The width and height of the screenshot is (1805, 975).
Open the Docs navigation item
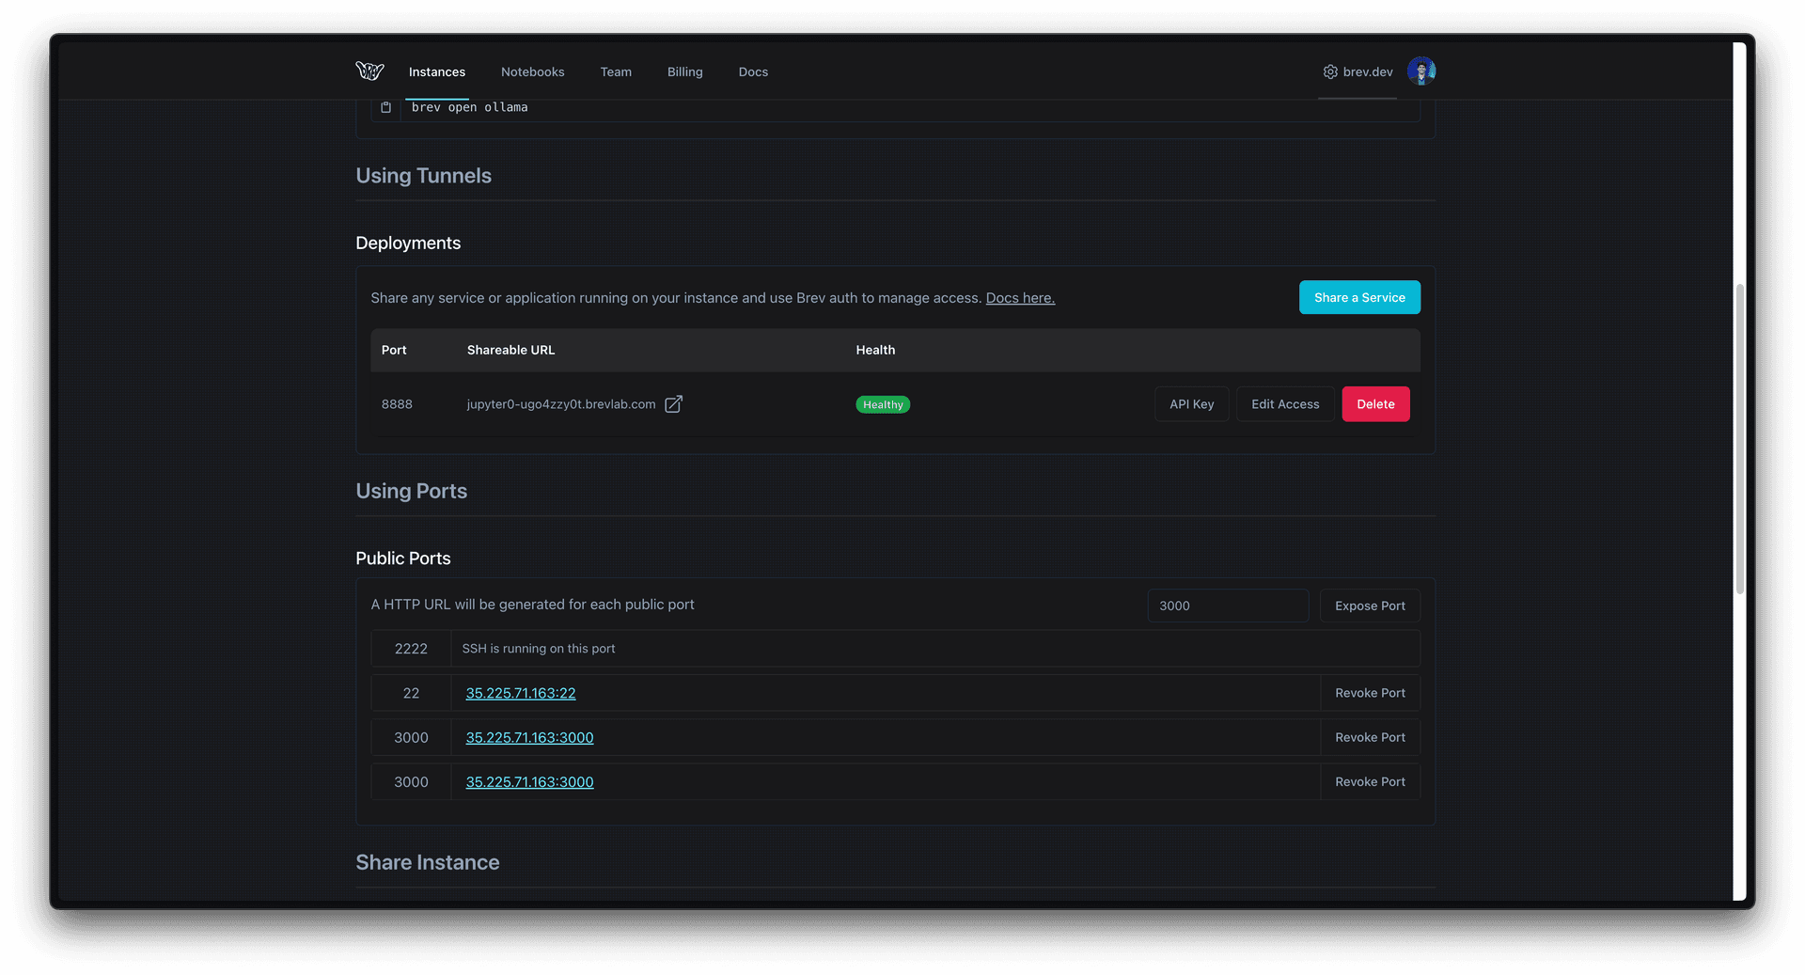coord(753,72)
